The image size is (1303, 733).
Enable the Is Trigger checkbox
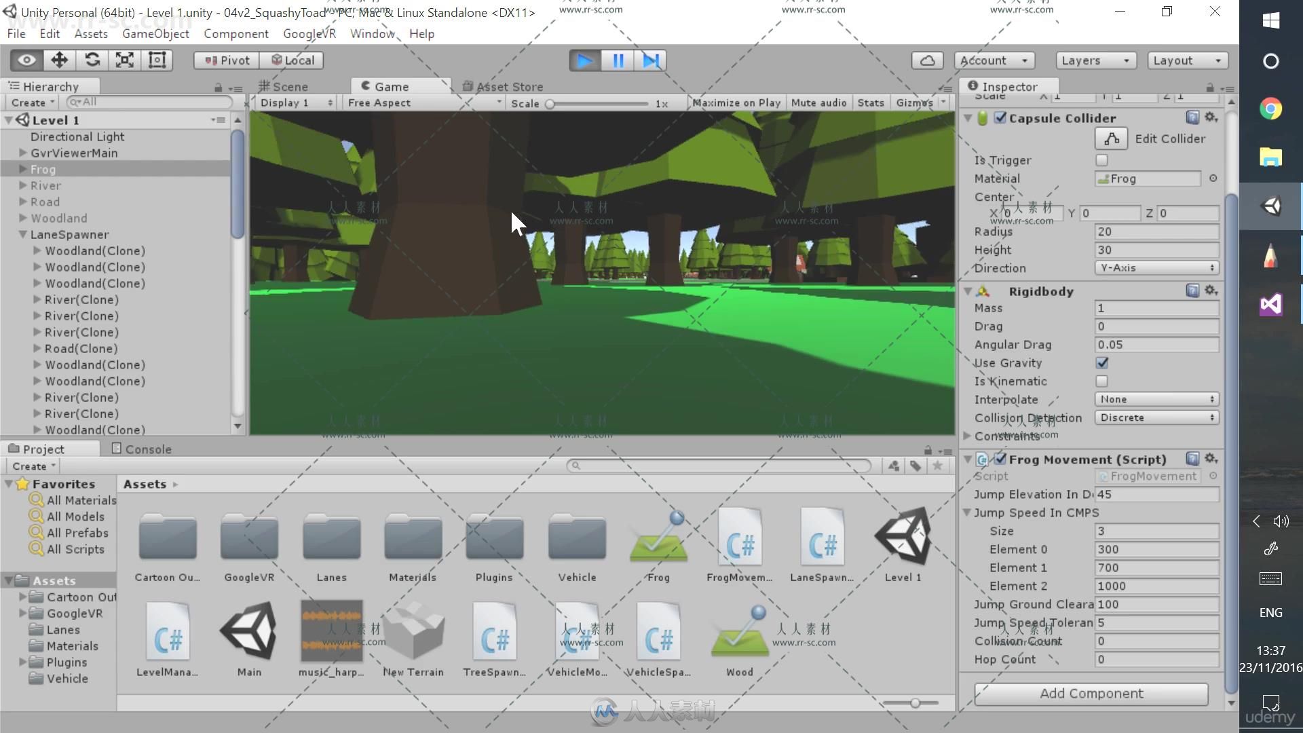[1101, 160]
